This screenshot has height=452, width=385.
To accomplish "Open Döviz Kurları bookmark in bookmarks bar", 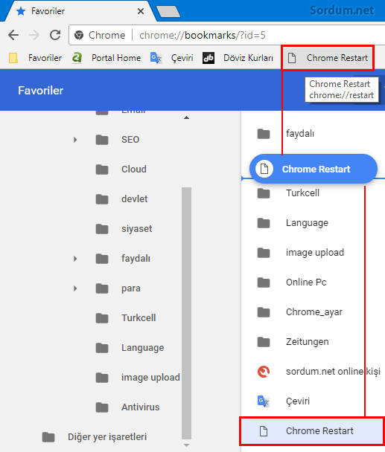I will pyautogui.click(x=238, y=58).
